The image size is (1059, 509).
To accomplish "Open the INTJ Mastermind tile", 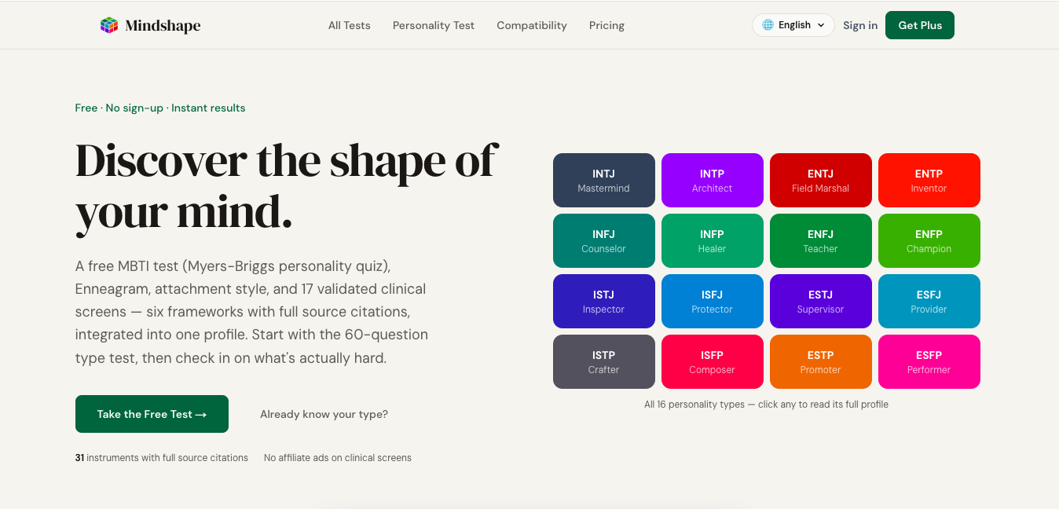I will coord(604,181).
